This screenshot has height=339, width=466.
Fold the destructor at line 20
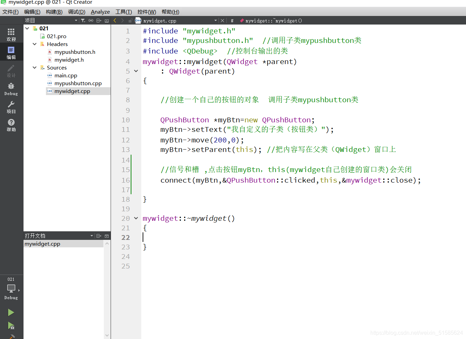point(136,218)
